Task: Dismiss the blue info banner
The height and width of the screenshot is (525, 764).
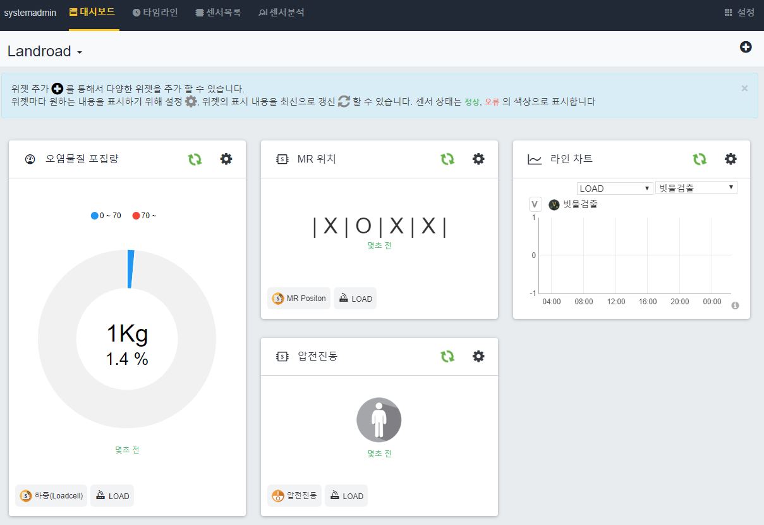Action: pos(744,89)
